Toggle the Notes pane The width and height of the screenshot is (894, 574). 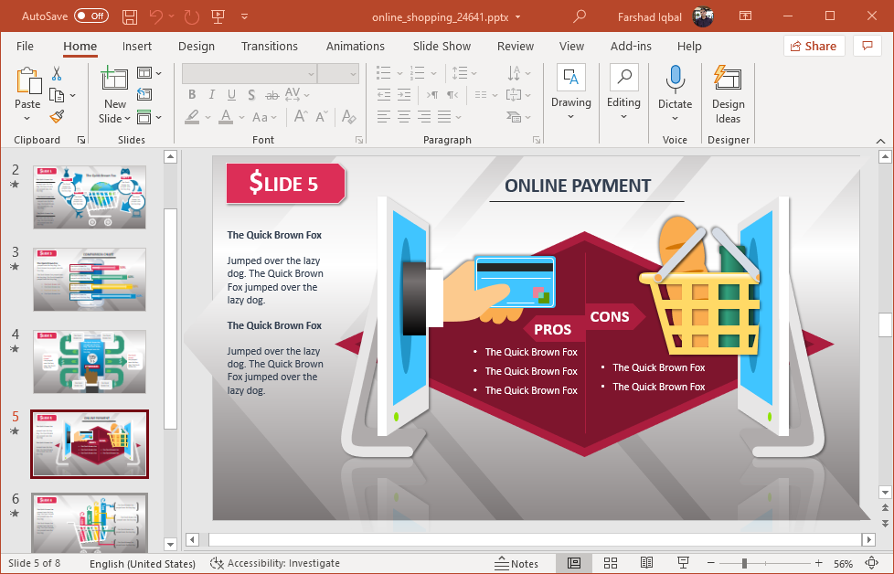click(x=516, y=563)
